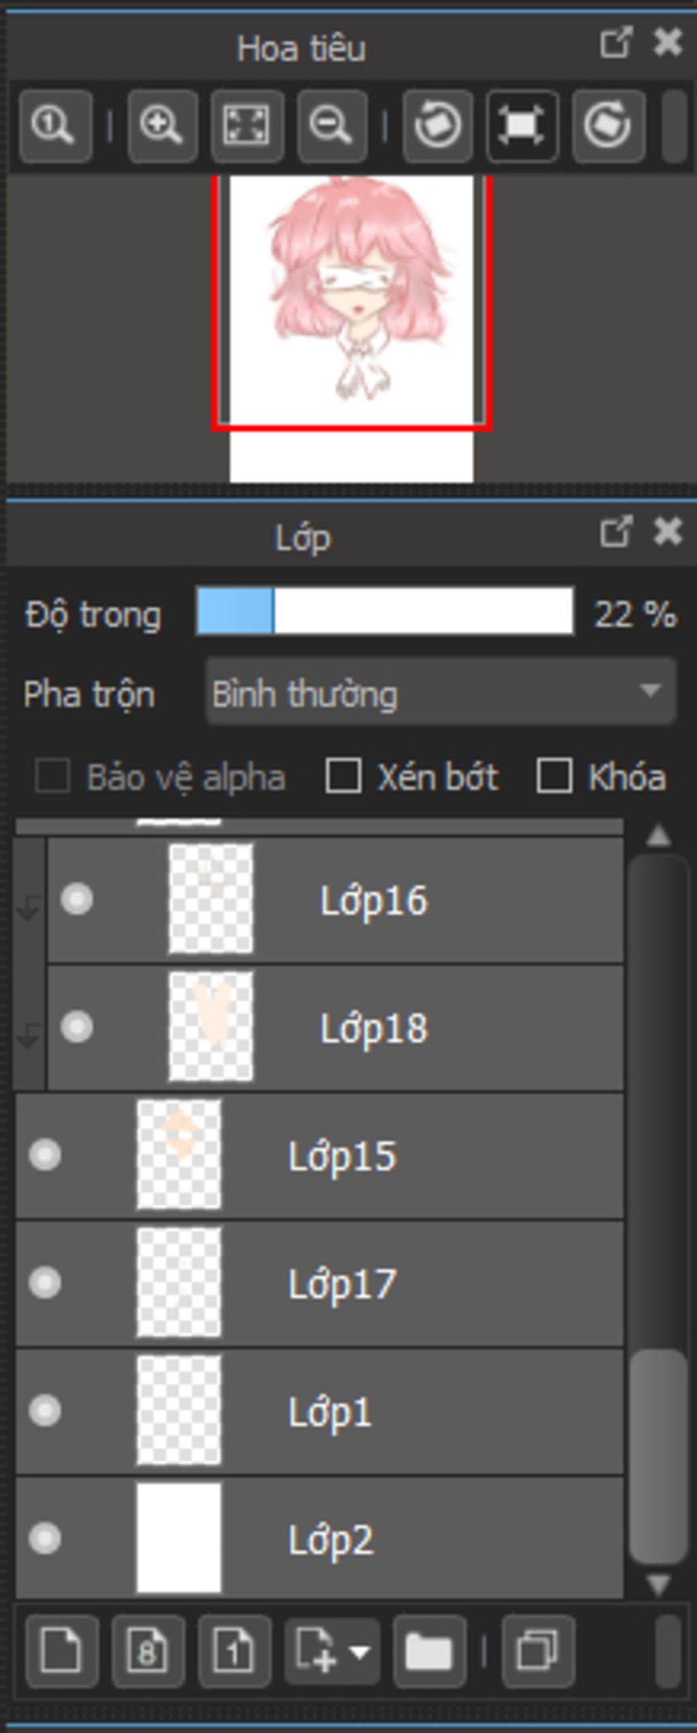Add a new 1-bit layer
Image resolution: width=697 pixels, height=1733 pixels.
click(234, 1651)
